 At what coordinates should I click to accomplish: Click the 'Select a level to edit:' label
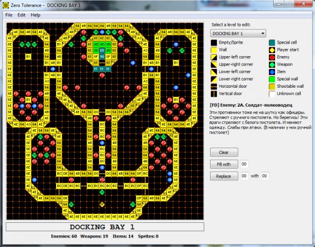tap(231, 25)
